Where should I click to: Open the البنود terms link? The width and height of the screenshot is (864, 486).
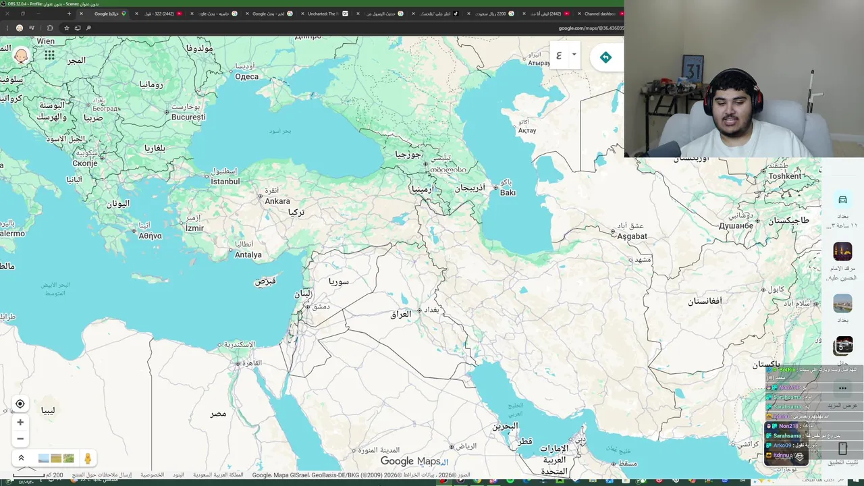coord(178,475)
